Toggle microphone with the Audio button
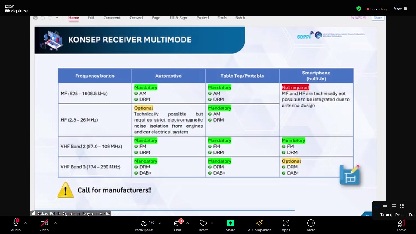Viewport: 416px width, 234px height. [16, 226]
